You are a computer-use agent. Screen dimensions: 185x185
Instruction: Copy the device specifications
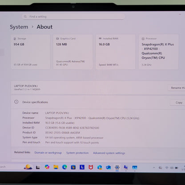point(177,103)
